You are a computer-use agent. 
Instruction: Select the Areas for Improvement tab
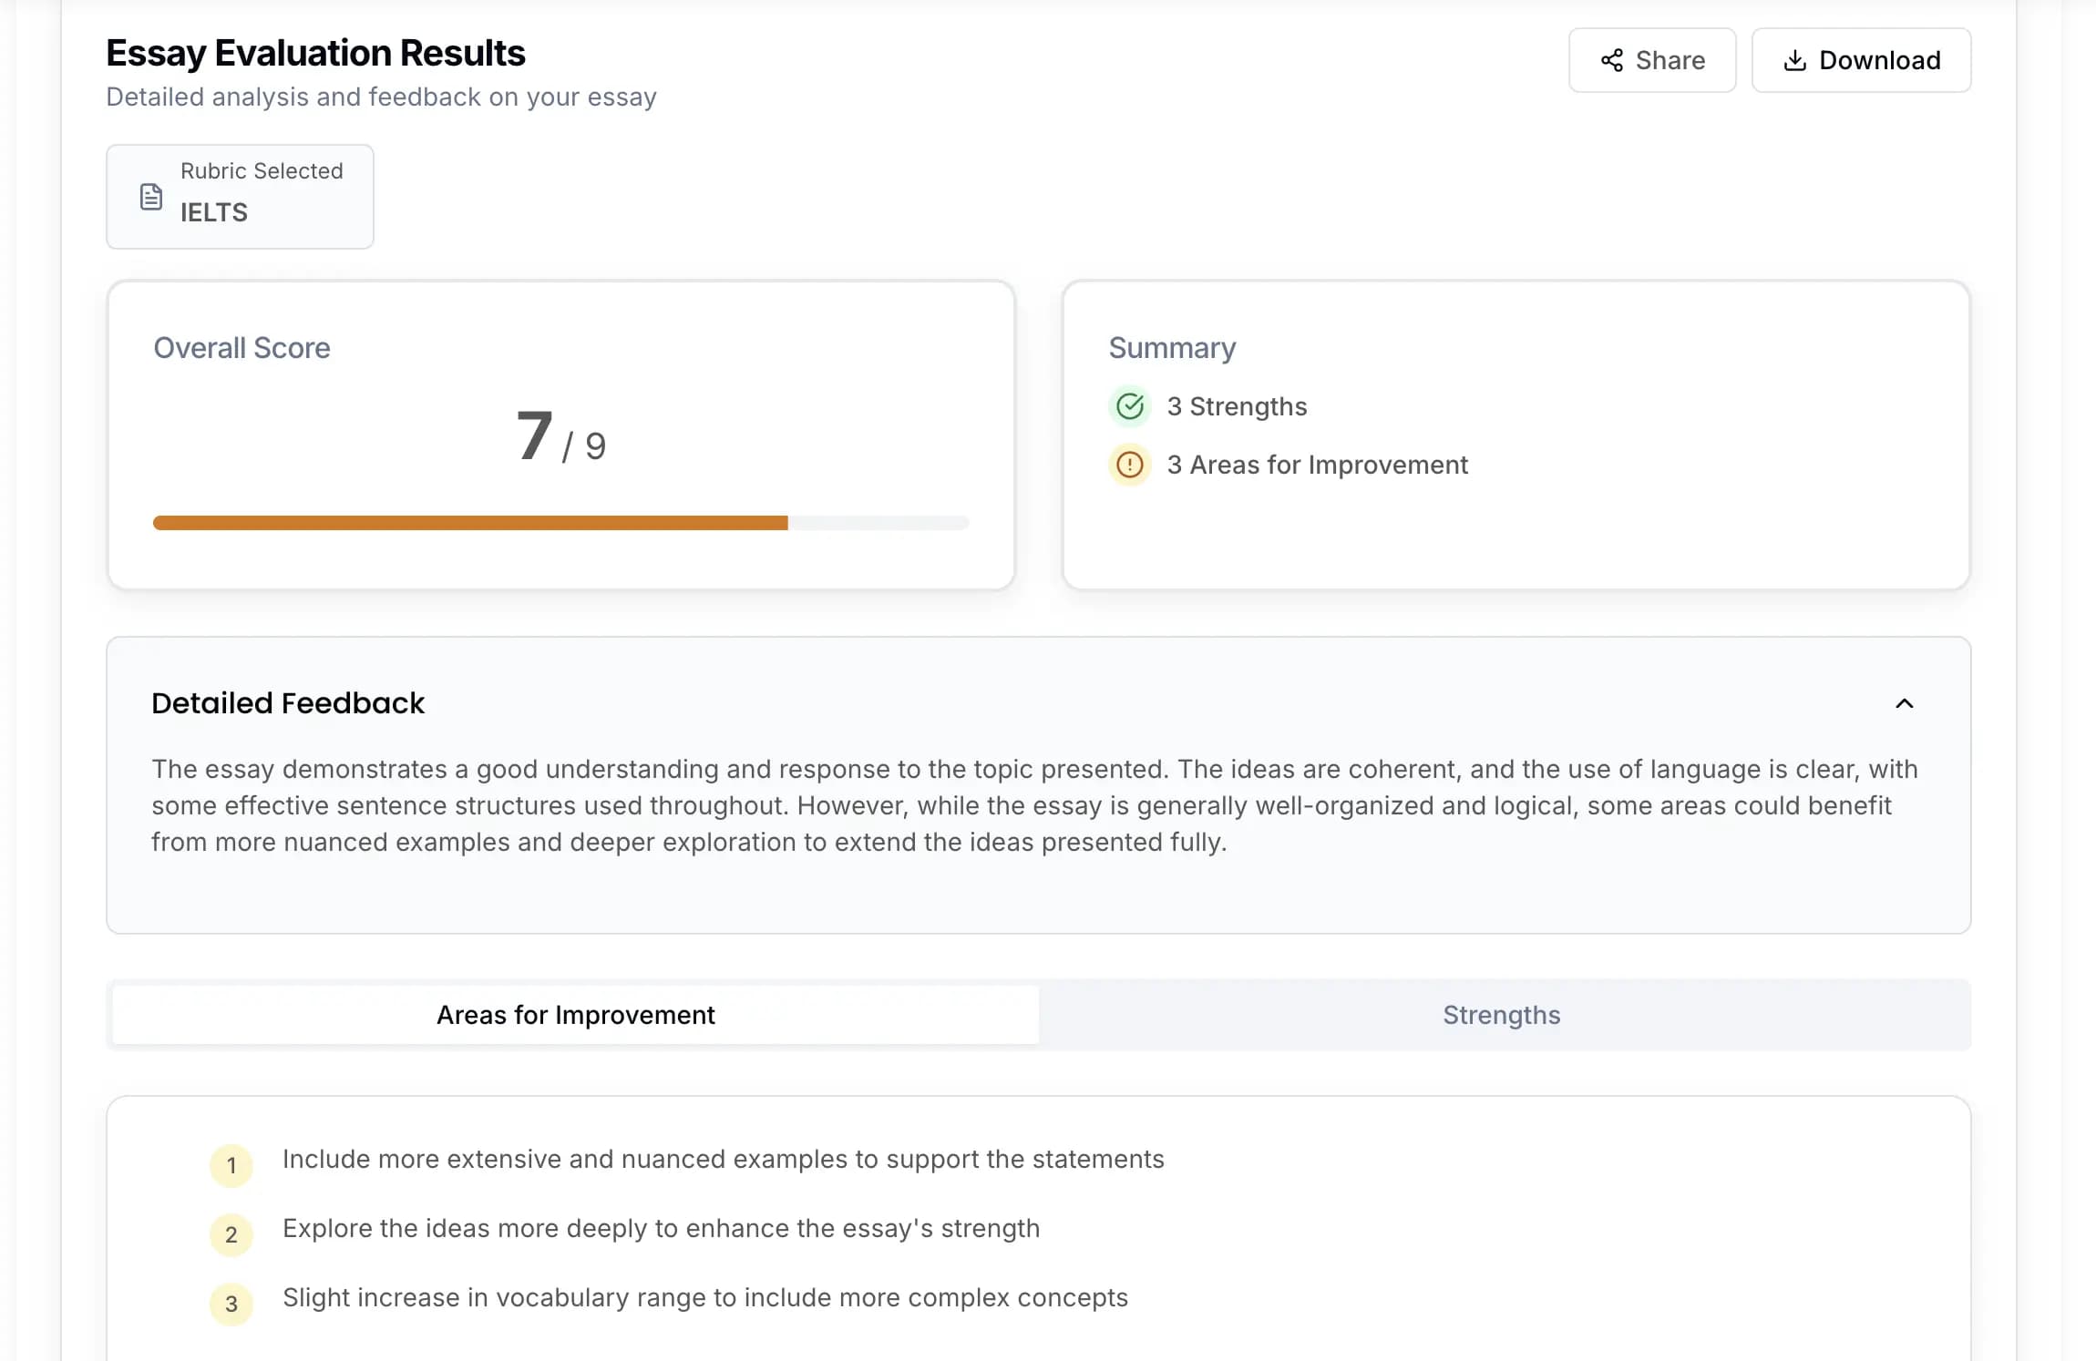[x=575, y=1015]
